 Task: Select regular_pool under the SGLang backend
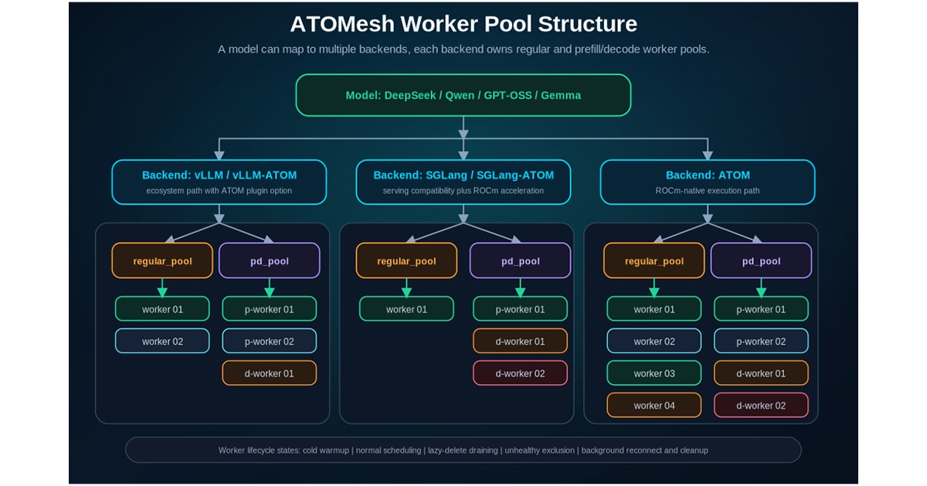pos(406,260)
